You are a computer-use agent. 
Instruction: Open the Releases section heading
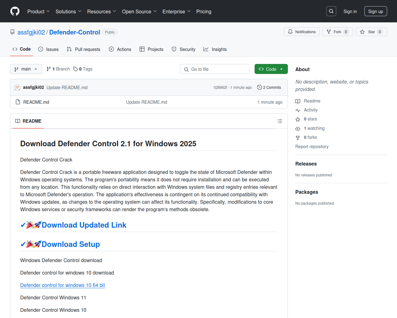tap(306, 164)
